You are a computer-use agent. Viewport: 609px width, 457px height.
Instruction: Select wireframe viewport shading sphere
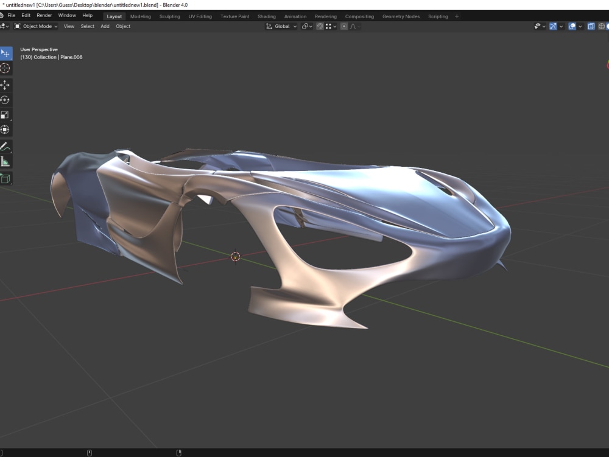pos(601,26)
